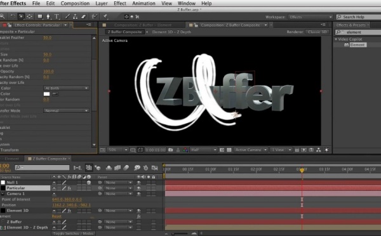This screenshot has height=236, width=381.
Task: Open the resolution Half dropdown
Action: 203,150
